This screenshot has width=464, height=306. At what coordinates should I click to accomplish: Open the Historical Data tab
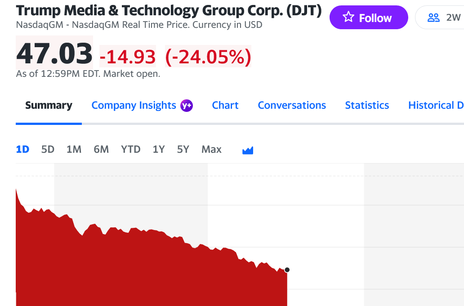[435, 106]
